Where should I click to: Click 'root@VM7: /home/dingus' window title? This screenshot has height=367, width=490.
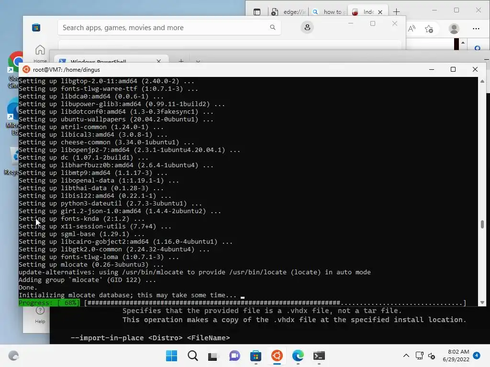(x=66, y=70)
